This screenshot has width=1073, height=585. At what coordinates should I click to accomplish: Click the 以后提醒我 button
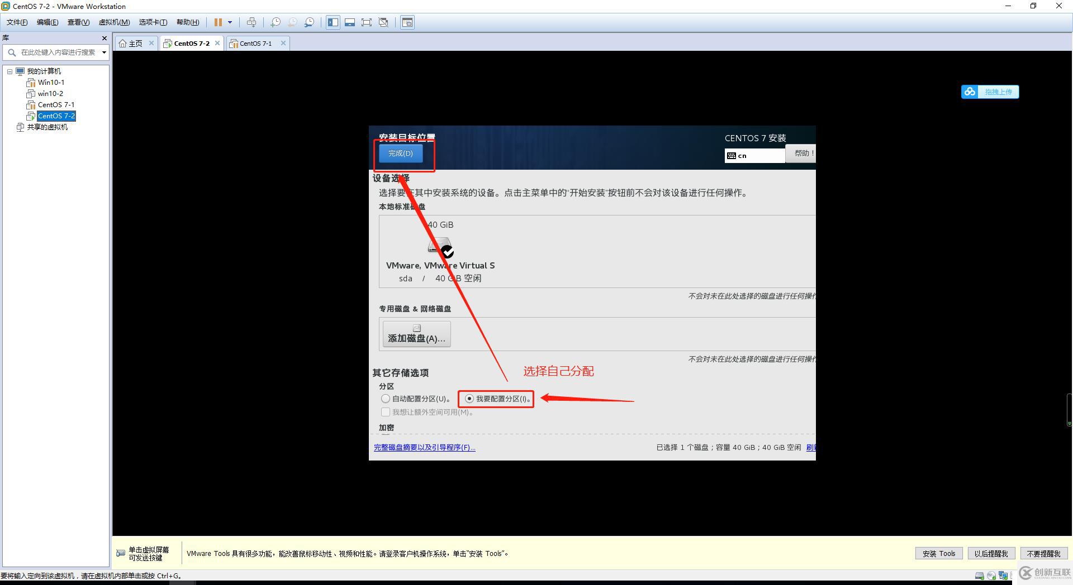991,553
